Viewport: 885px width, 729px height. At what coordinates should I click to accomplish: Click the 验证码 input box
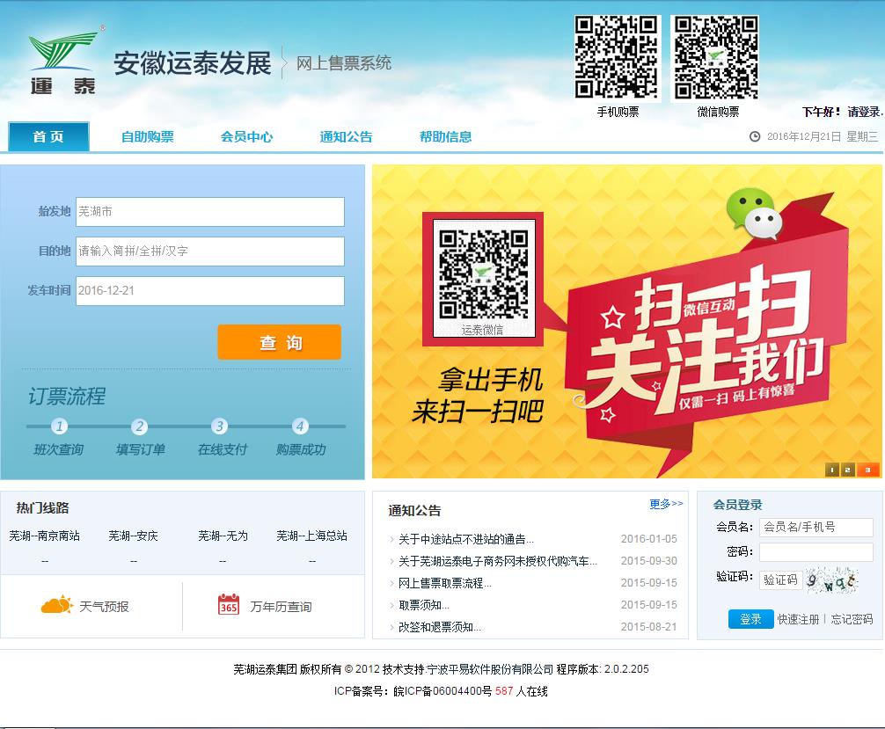(x=780, y=580)
